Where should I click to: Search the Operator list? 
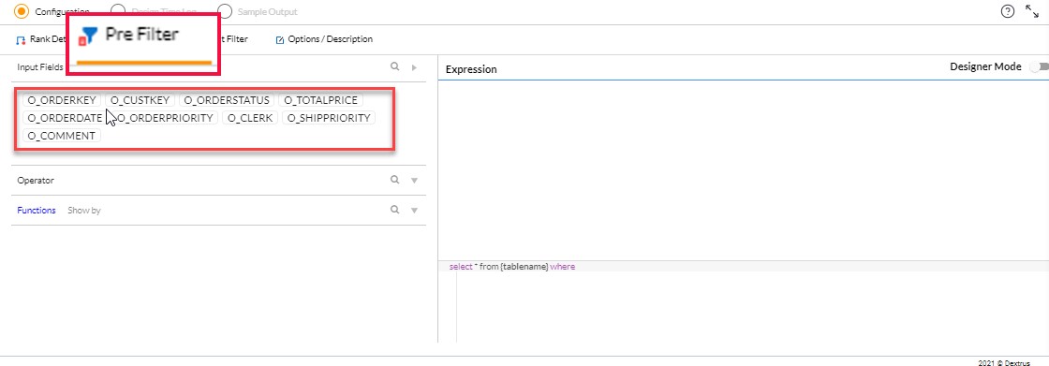394,180
